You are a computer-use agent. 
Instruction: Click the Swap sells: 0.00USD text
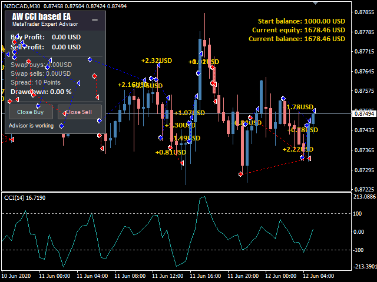[x=41, y=73]
